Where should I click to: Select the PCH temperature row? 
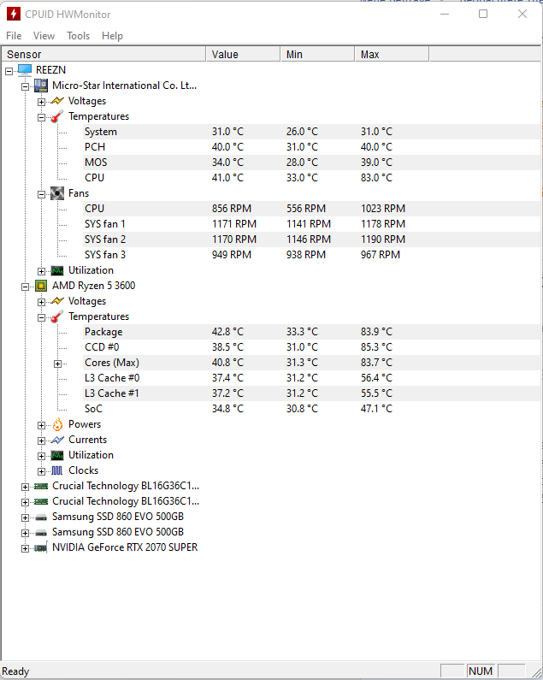click(x=312, y=147)
